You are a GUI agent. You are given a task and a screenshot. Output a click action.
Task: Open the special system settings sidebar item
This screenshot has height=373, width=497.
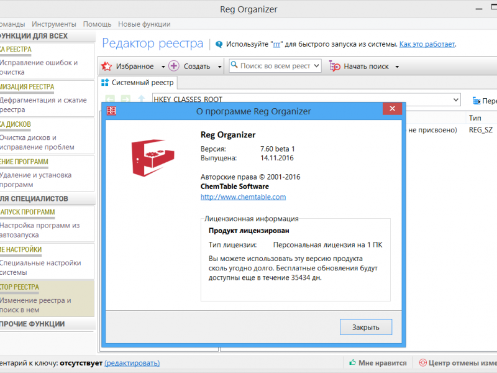[x=47, y=261]
